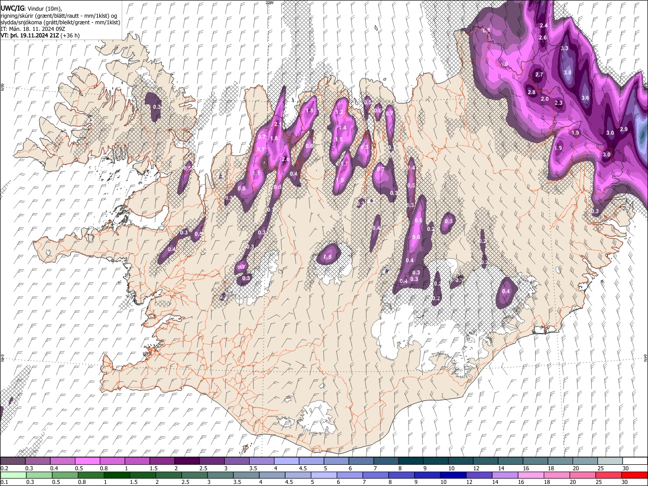Click the 64N latitude label on the right edge

[645, 357]
